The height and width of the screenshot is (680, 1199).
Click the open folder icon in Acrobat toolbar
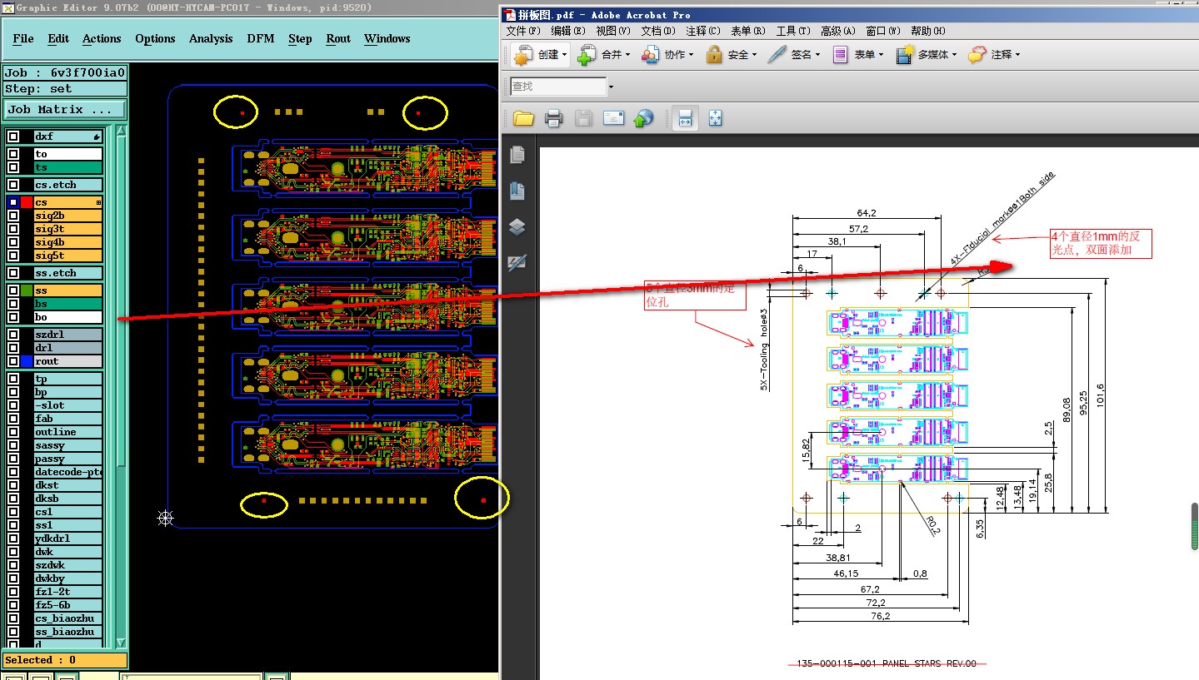(x=523, y=118)
